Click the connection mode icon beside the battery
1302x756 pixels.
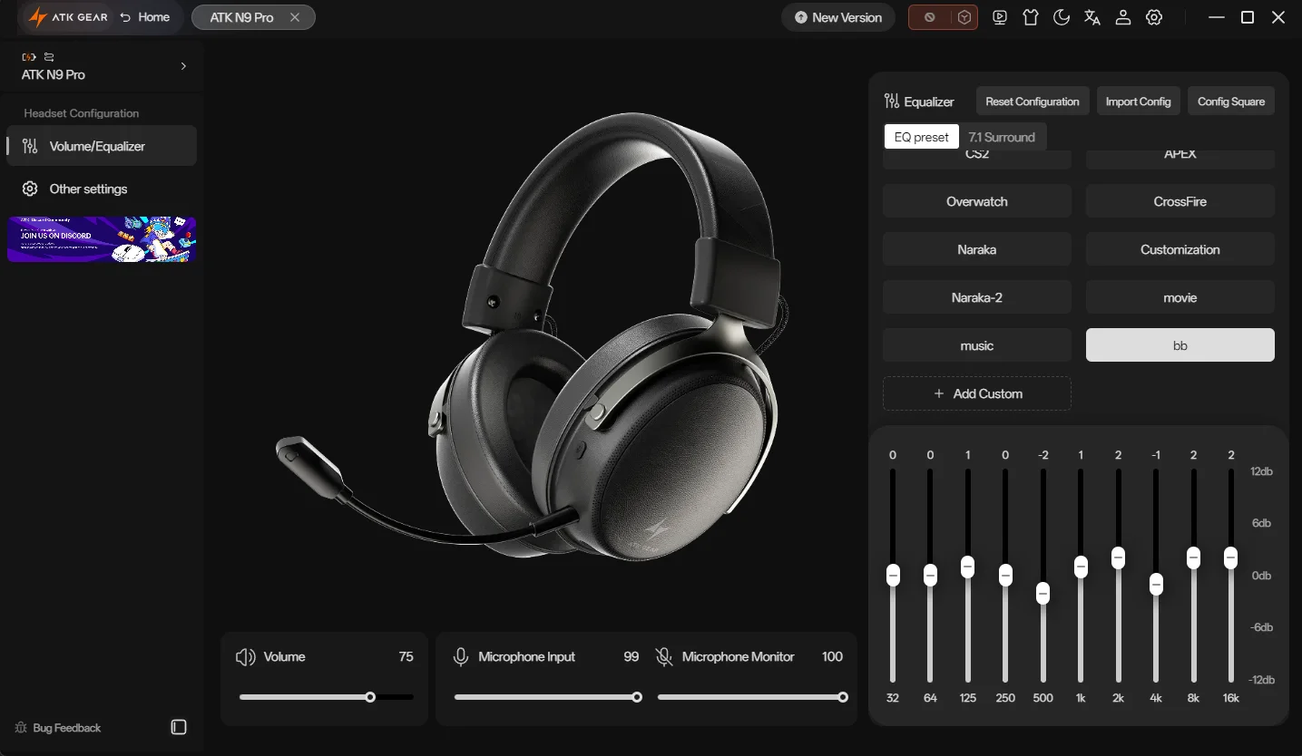point(49,57)
